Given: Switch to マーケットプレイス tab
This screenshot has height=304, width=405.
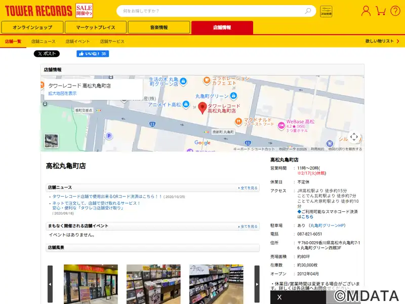Looking at the screenshot, I should point(96,27).
